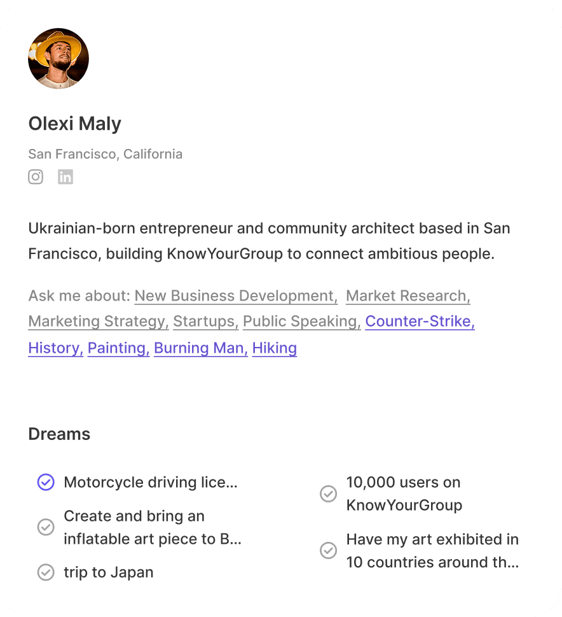The image size is (562, 617).
Task: Click the name heading Olexi Maly
Action: [x=74, y=124]
